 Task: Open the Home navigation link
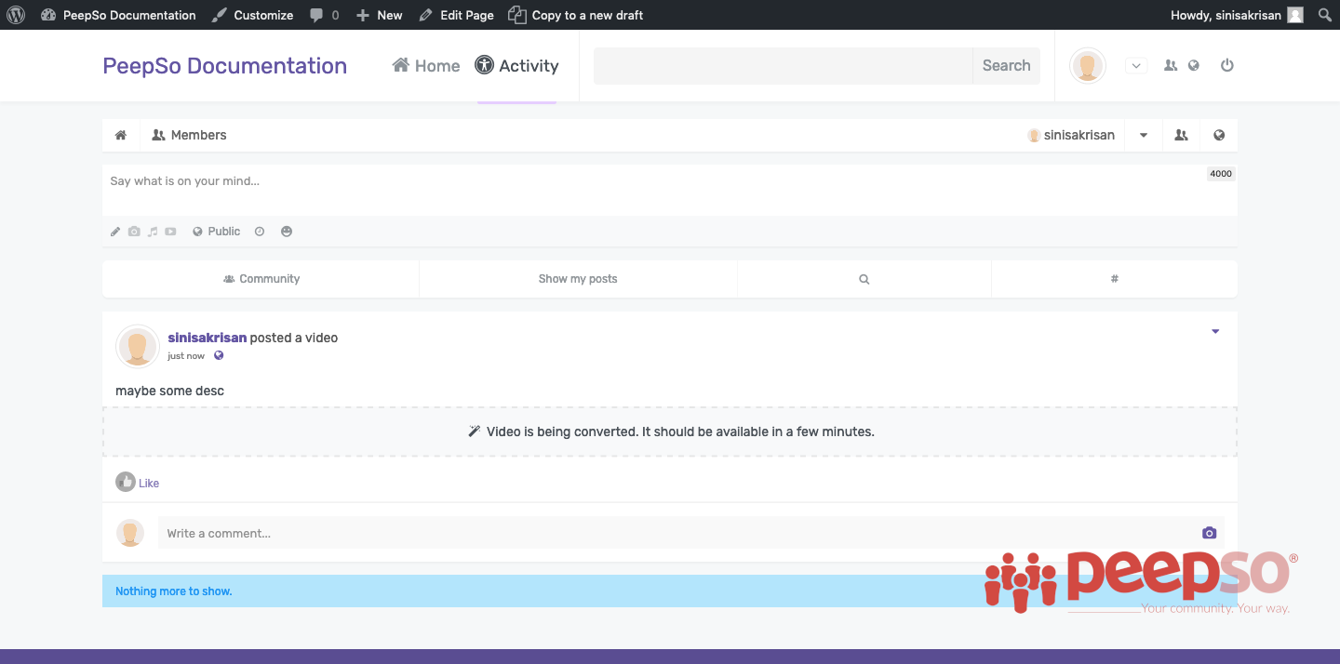pyautogui.click(x=426, y=66)
